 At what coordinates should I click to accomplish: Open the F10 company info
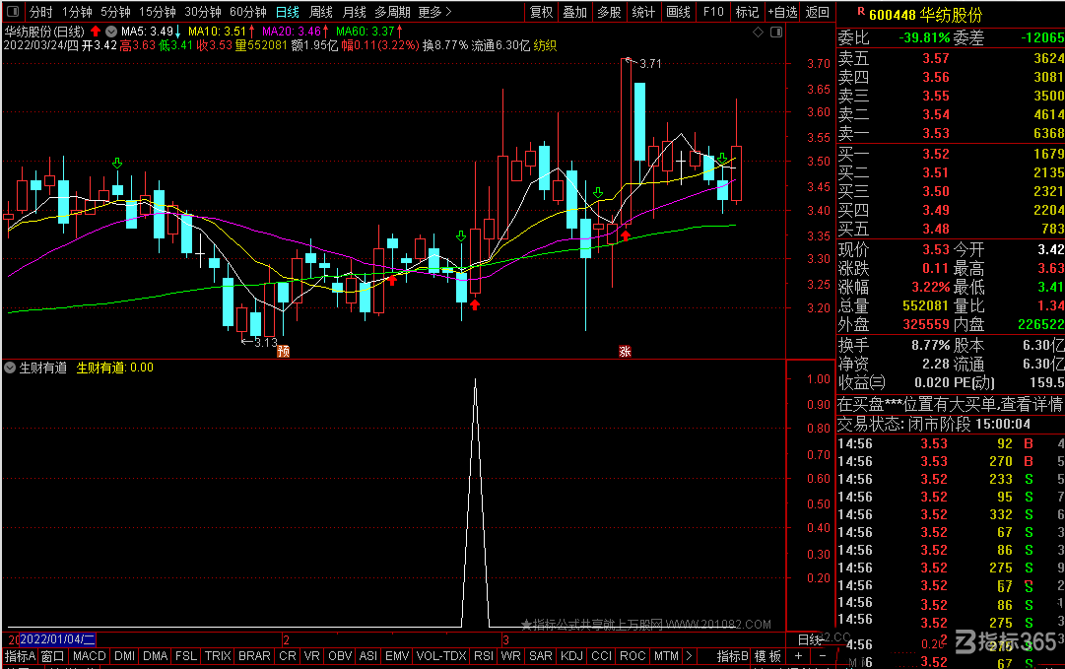pyautogui.click(x=713, y=12)
